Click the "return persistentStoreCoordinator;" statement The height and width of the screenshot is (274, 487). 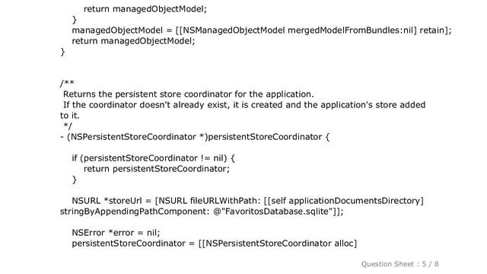pos(157,169)
